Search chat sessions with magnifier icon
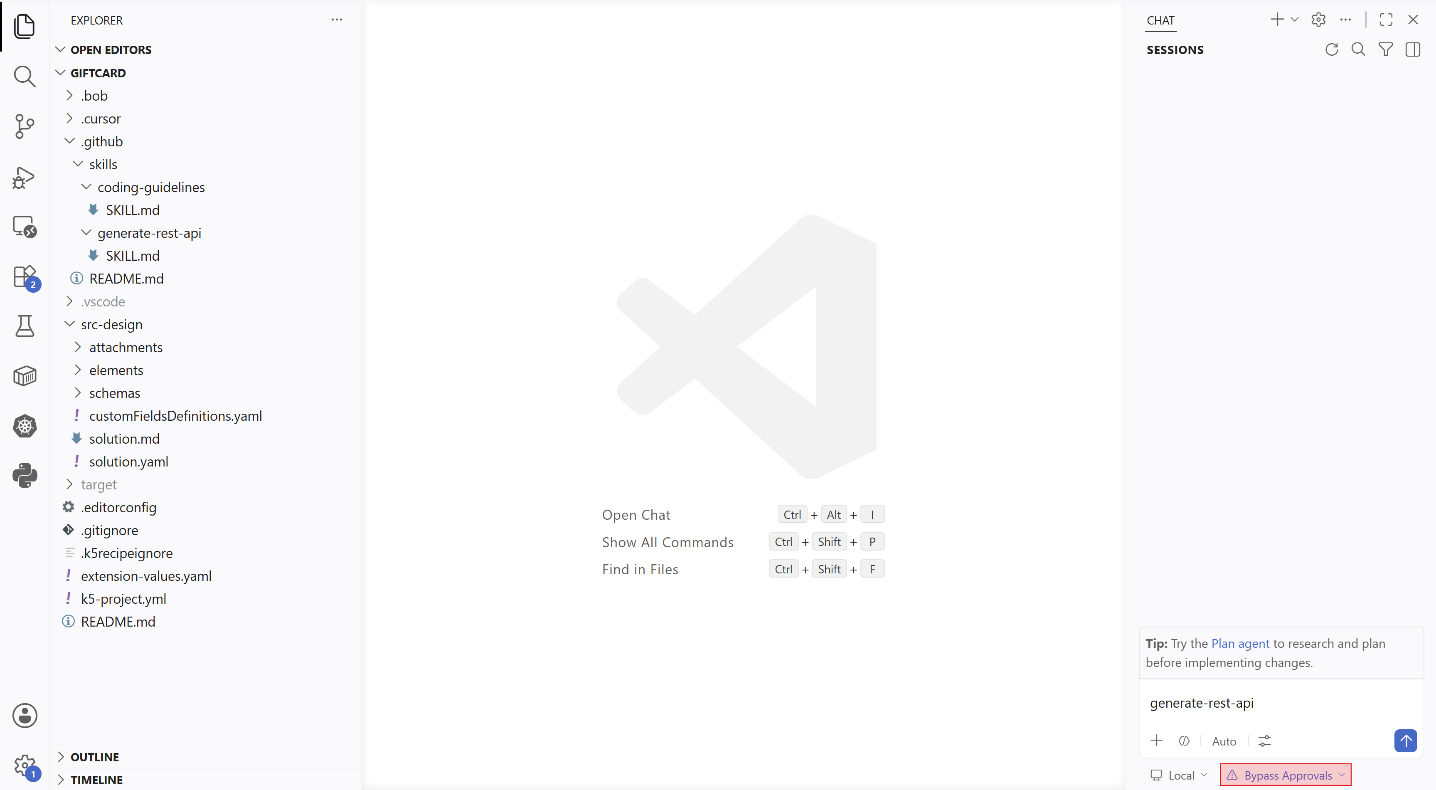1436x790 pixels. pyautogui.click(x=1359, y=49)
